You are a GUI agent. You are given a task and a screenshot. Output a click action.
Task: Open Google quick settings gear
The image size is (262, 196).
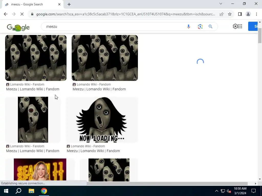pyautogui.click(x=235, y=26)
